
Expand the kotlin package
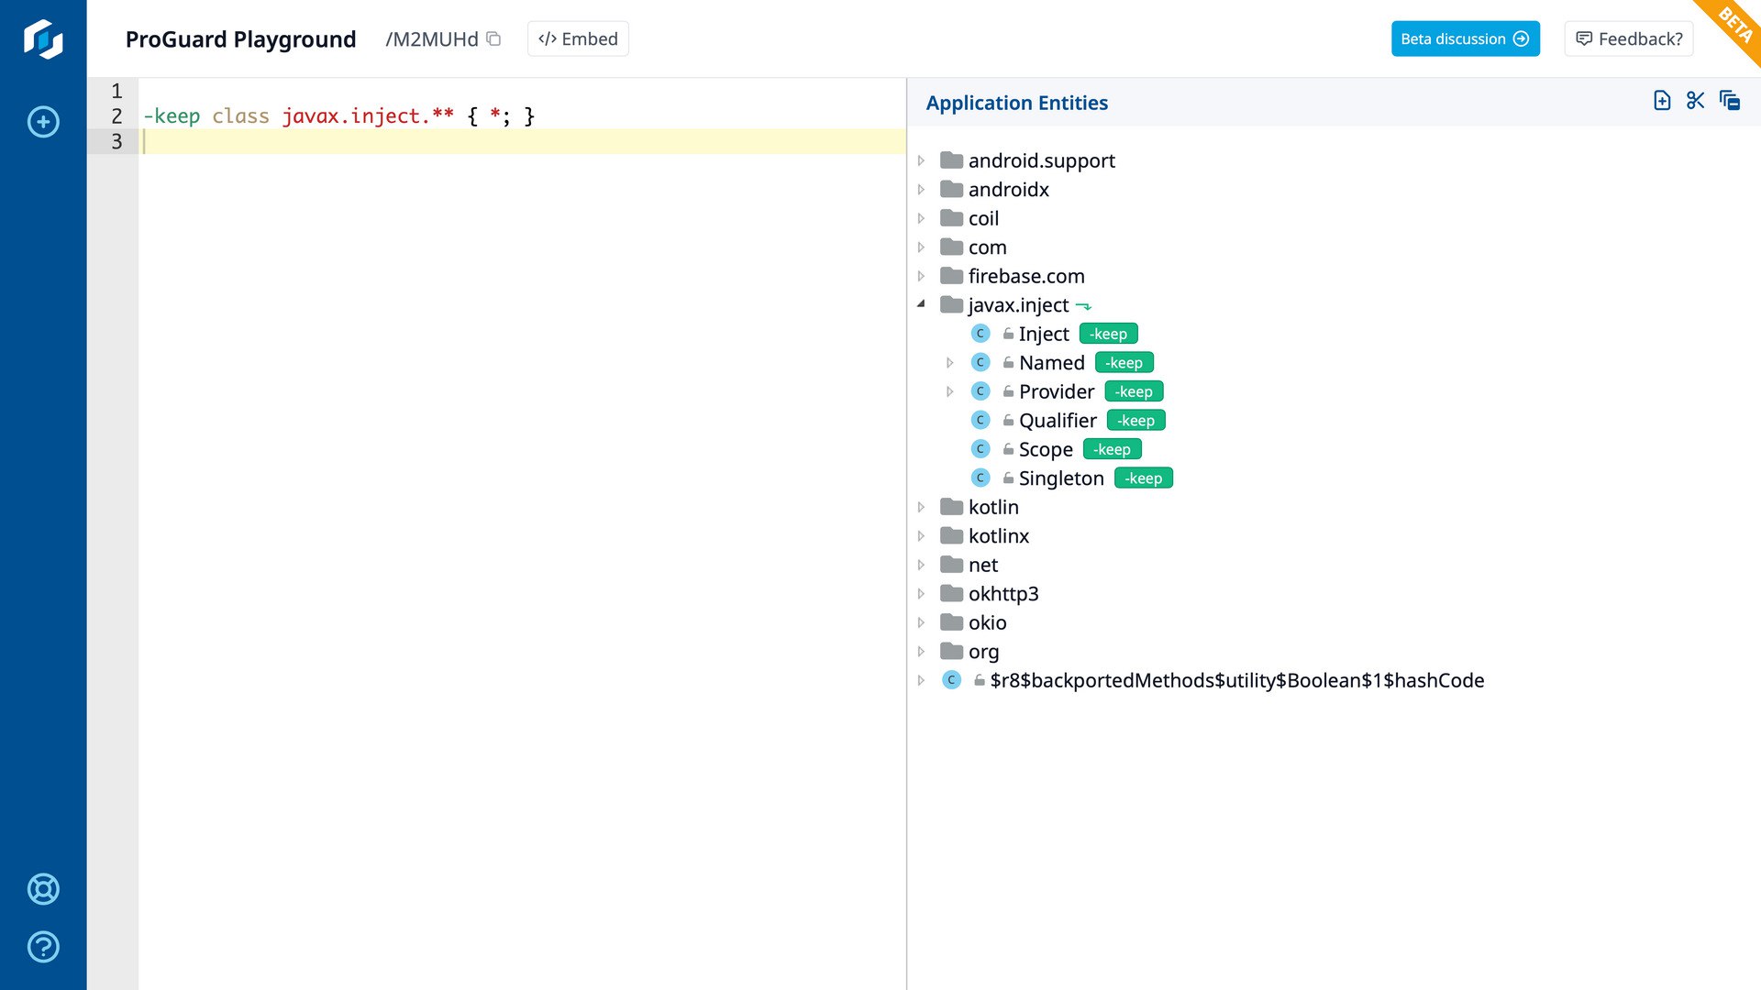[x=921, y=507]
